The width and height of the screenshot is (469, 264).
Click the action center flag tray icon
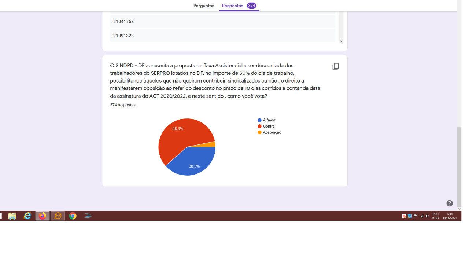point(416,216)
